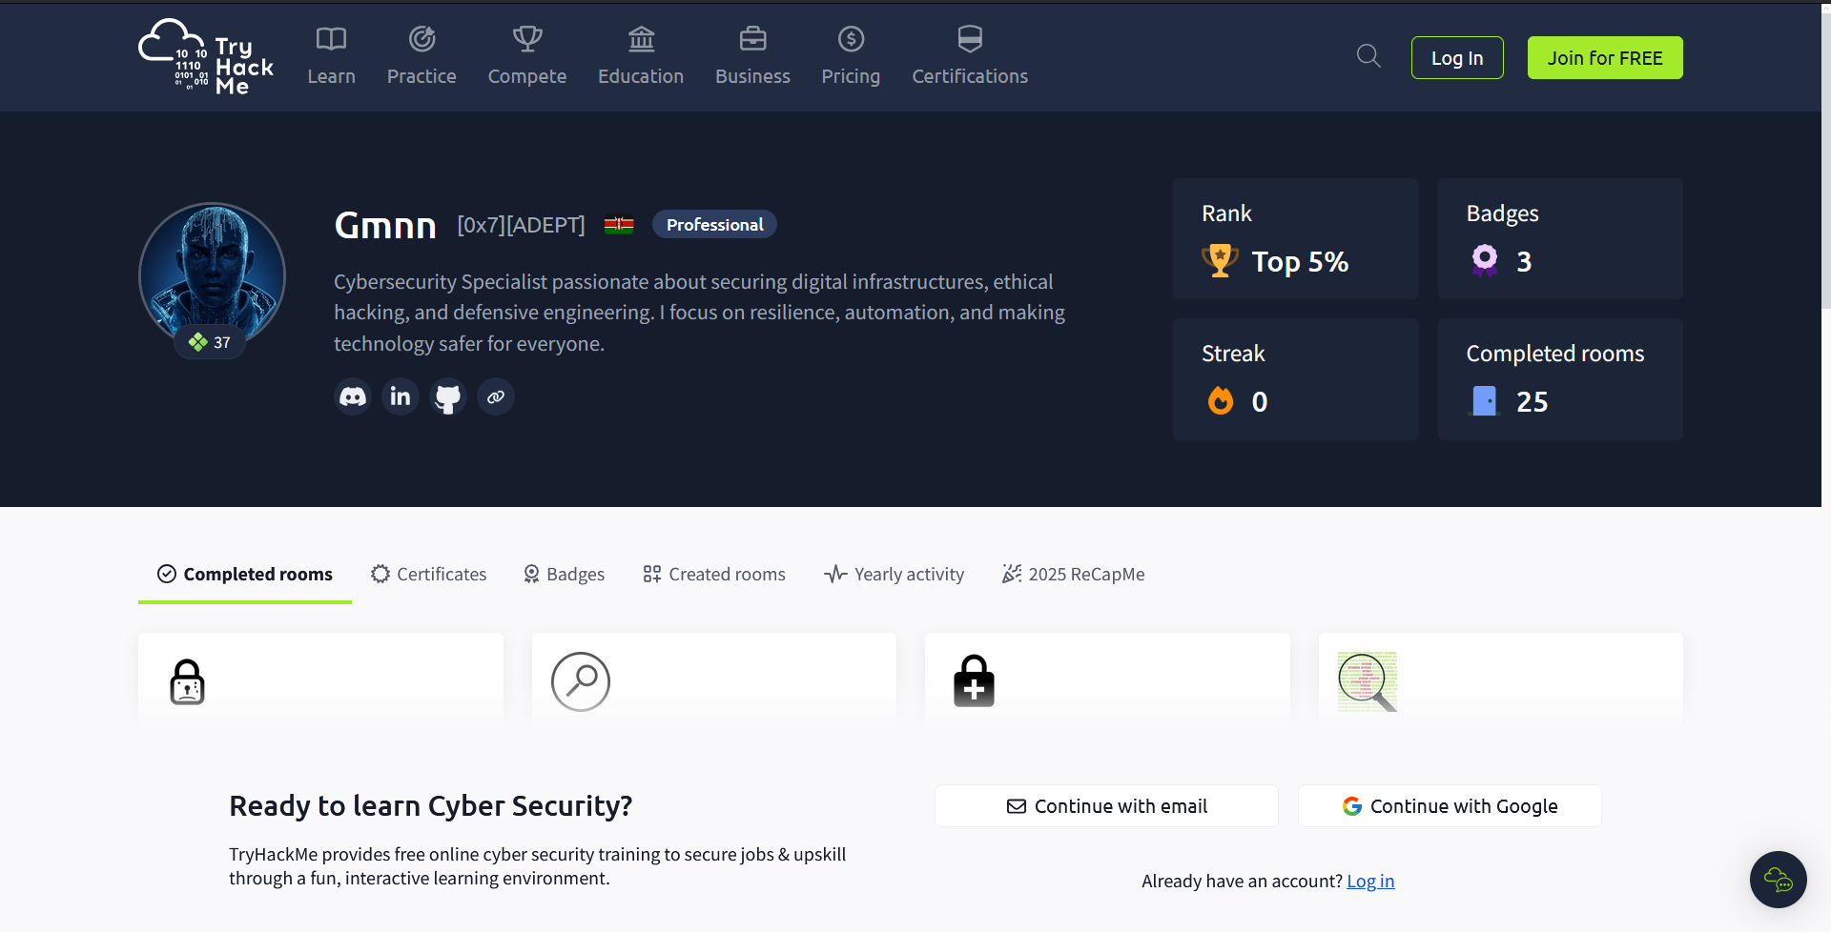The height and width of the screenshot is (933, 1831).
Task: Click the Top 5% rank text
Action: [1300, 262]
